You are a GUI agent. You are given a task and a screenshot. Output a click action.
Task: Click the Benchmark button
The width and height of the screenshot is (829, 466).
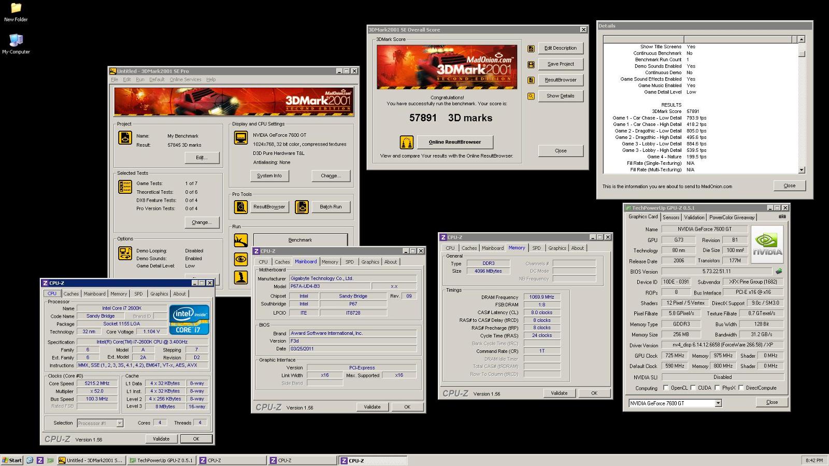[300, 240]
